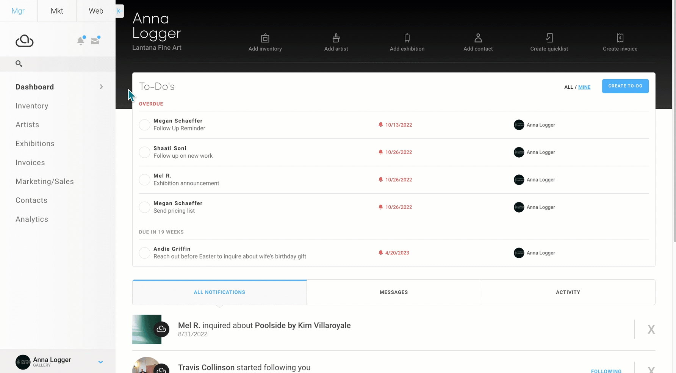Click Anna Logger avatar in Shaati Soni row
The image size is (676, 373).
point(519,152)
